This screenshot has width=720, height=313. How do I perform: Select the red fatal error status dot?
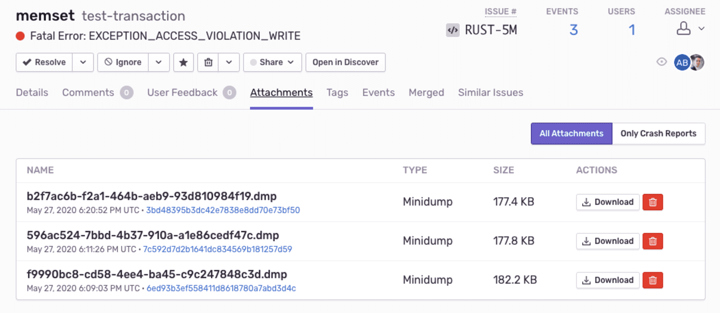click(x=20, y=36)
